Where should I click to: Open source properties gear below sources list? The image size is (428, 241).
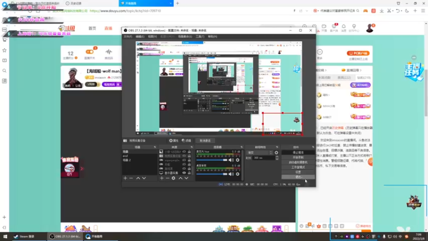point(173,178)
